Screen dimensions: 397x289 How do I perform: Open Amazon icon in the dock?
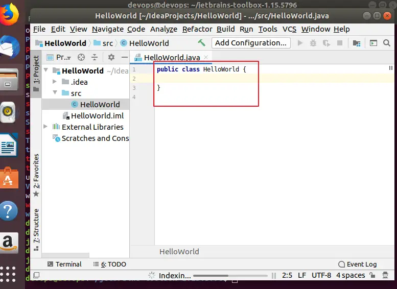9,243
